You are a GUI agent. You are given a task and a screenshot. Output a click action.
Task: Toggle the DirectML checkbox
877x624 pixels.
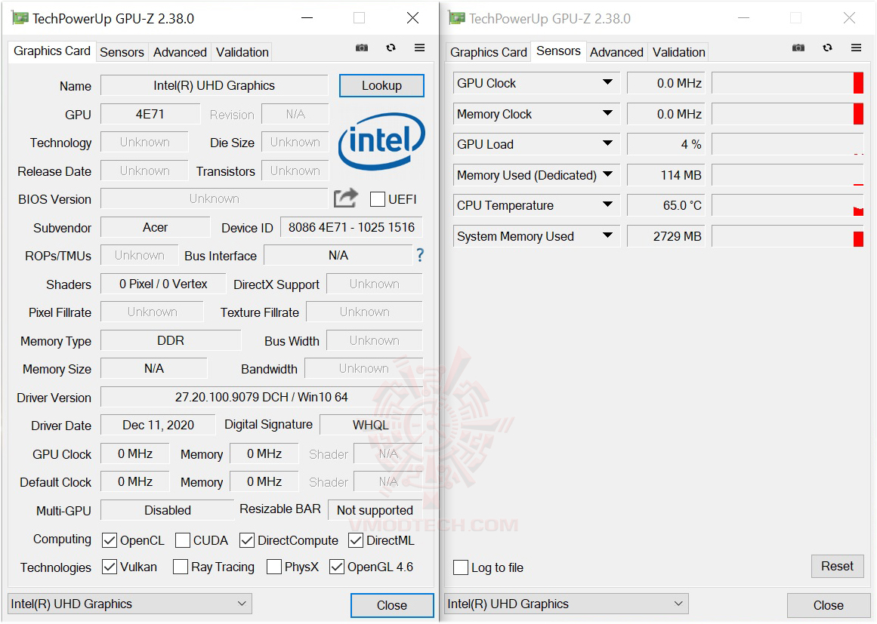[356, 540]
